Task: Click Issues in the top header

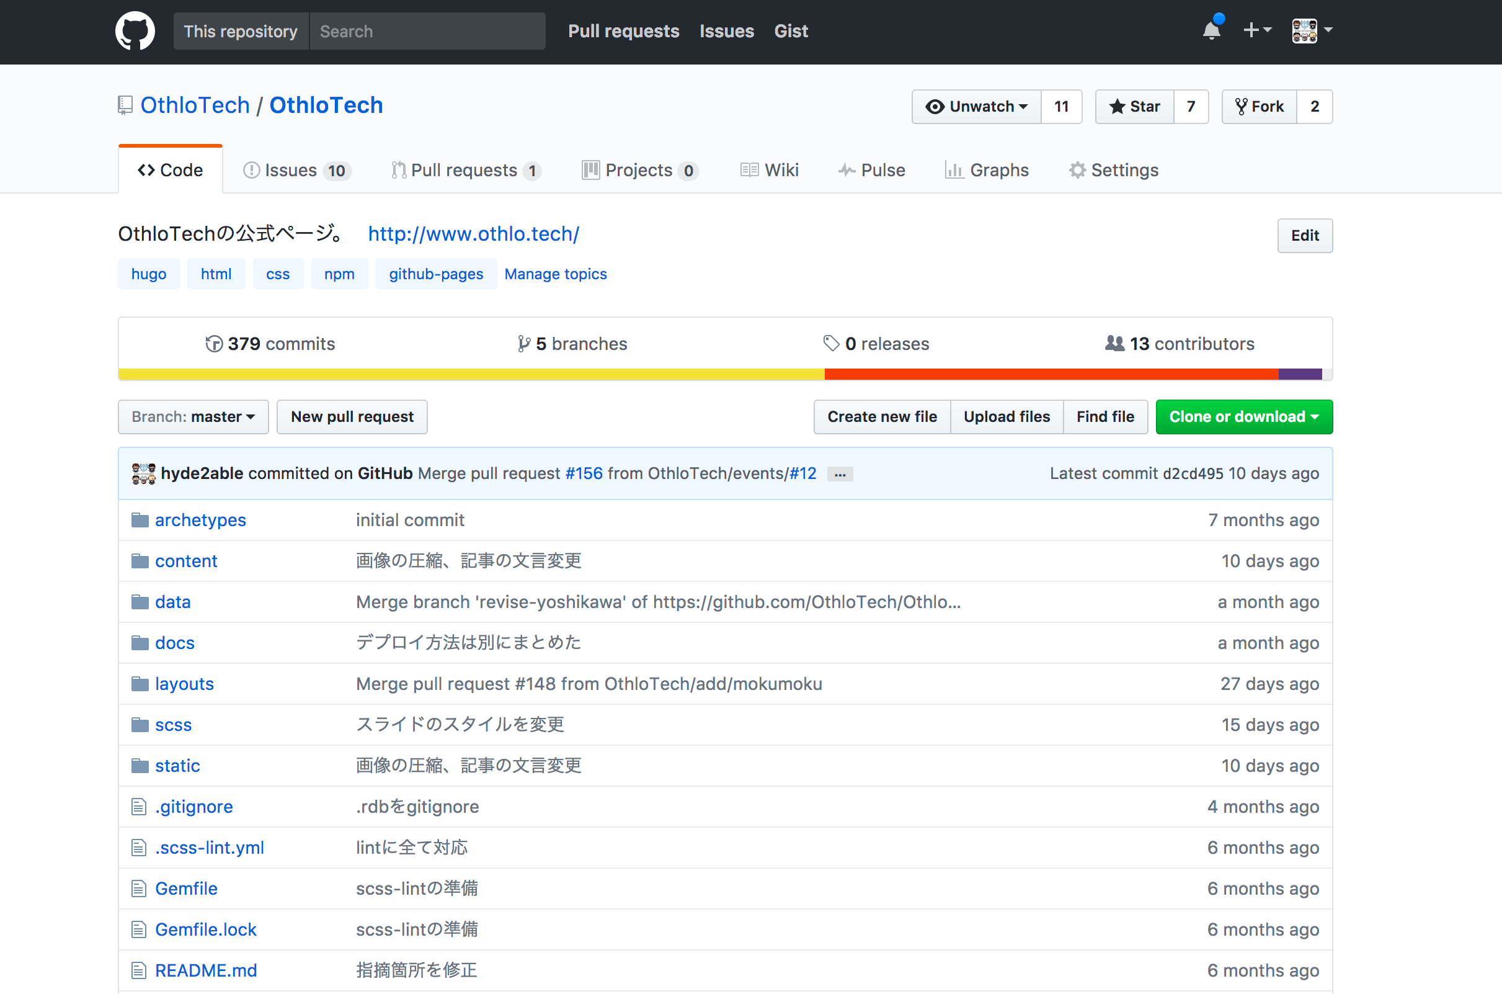Action: [x=727, y=31]
